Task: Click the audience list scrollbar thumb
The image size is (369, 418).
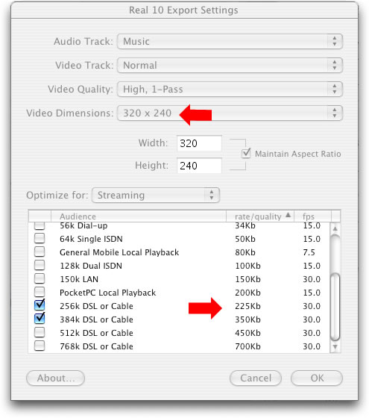Action: tap(335, 307)
